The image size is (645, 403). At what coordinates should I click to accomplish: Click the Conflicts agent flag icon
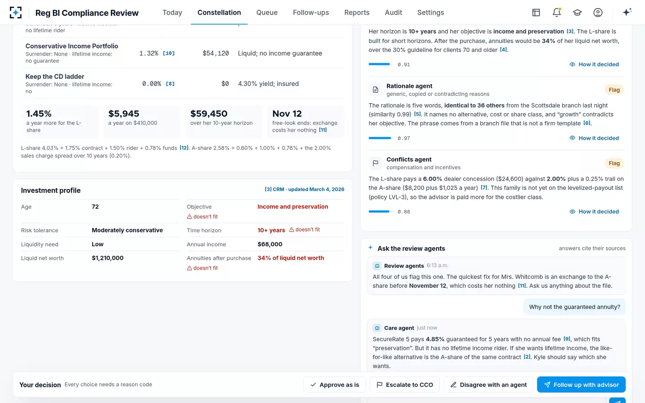(375, 163)
